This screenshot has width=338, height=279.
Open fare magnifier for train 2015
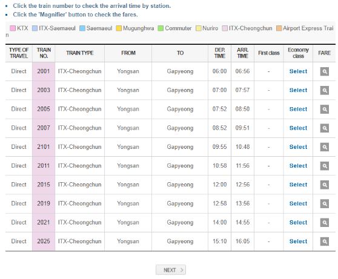point(325,185)
